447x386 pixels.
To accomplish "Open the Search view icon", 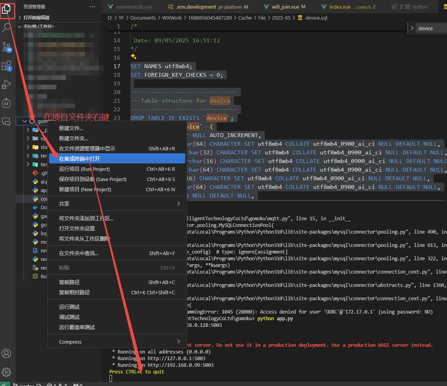I will coord(6,28).
